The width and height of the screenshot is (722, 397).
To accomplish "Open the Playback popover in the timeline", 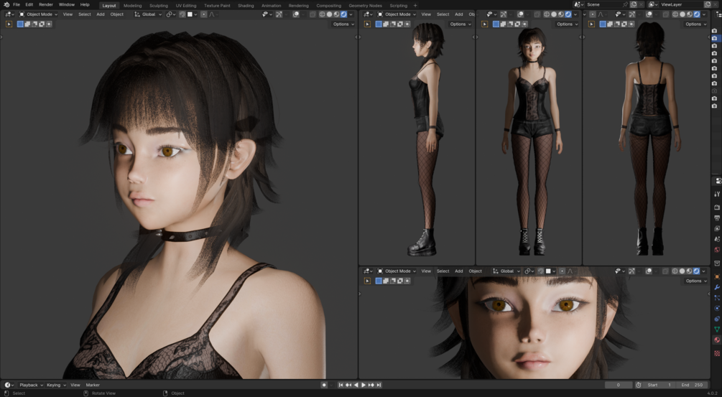I will click(31, 385).
